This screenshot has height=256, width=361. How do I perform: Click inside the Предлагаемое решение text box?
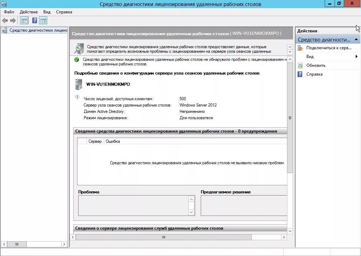coord(244,205)
